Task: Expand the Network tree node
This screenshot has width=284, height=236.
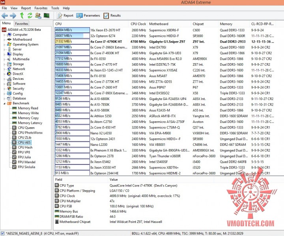Action: click(4, 69)
